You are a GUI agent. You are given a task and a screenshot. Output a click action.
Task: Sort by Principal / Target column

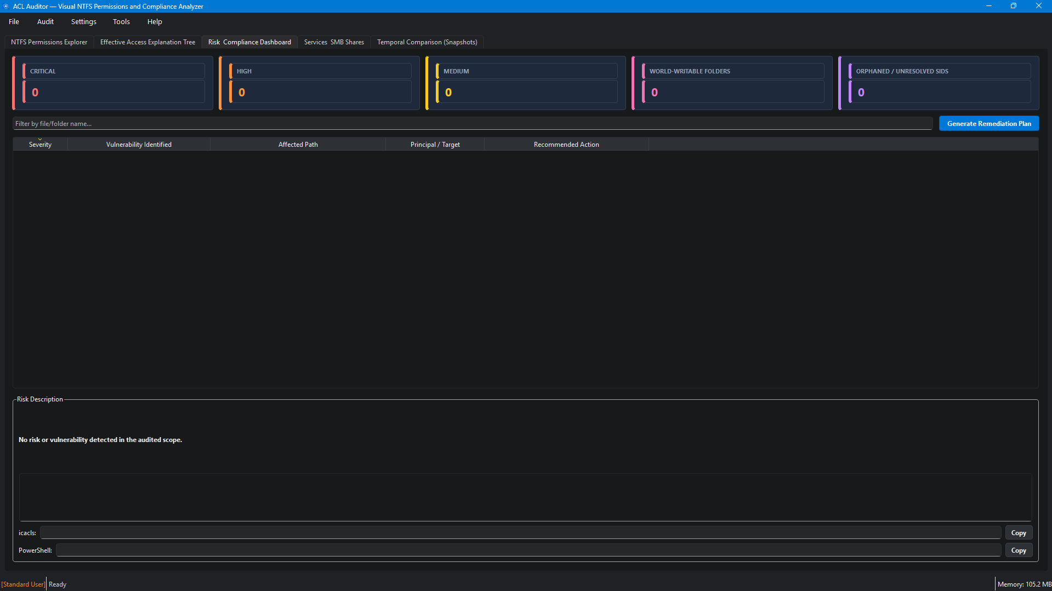tap(435, 145)
